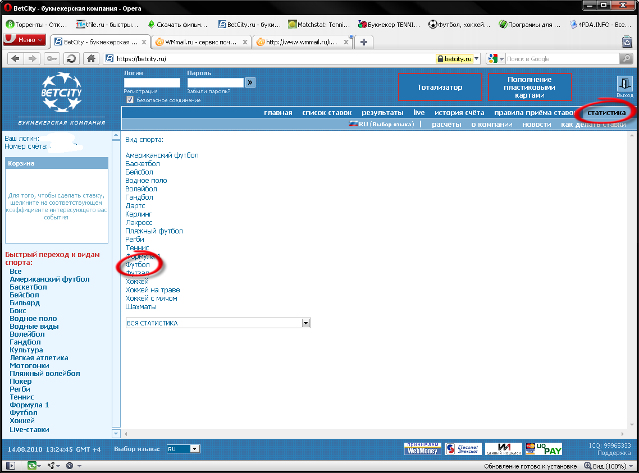
Task: Open the главная menu item
Action: click(x=278, y=113)
